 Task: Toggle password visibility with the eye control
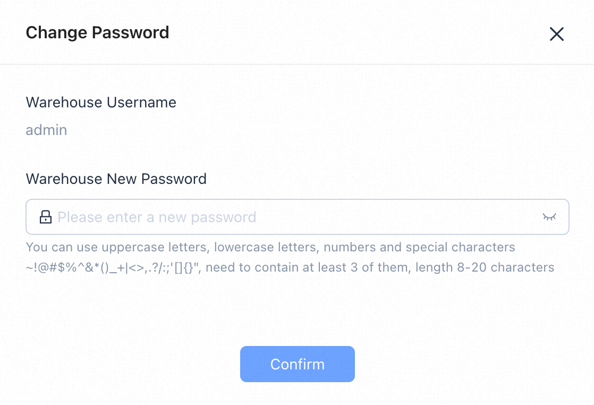coord(549,217)
